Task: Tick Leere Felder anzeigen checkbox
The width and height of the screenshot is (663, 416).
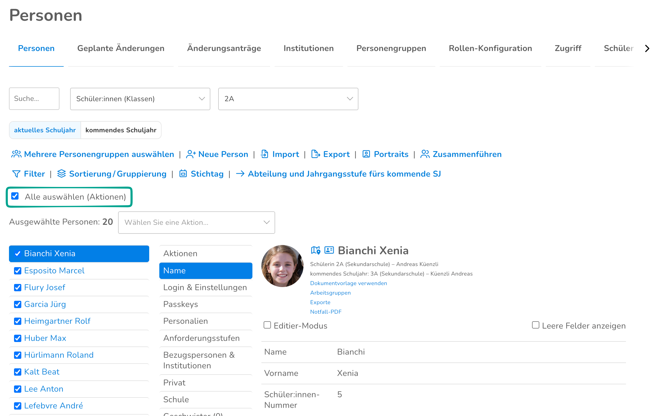Action: coord(535,325)
